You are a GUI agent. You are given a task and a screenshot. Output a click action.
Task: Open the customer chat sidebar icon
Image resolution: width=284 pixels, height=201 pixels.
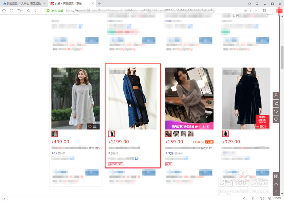[x=276, y=119]
